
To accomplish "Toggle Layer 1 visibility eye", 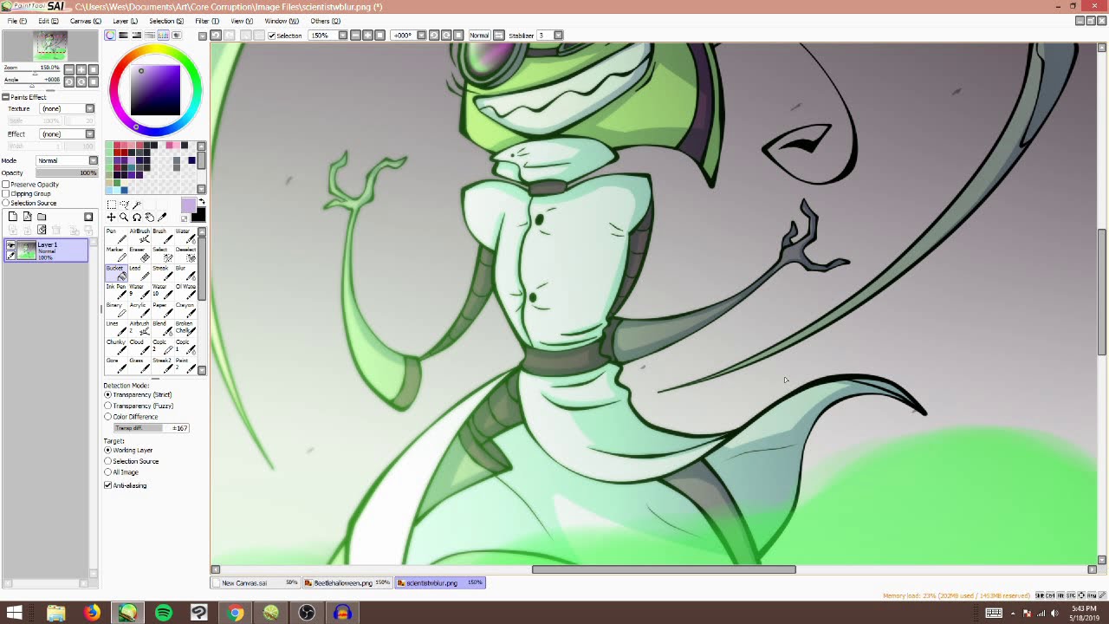I will point(10,245).
